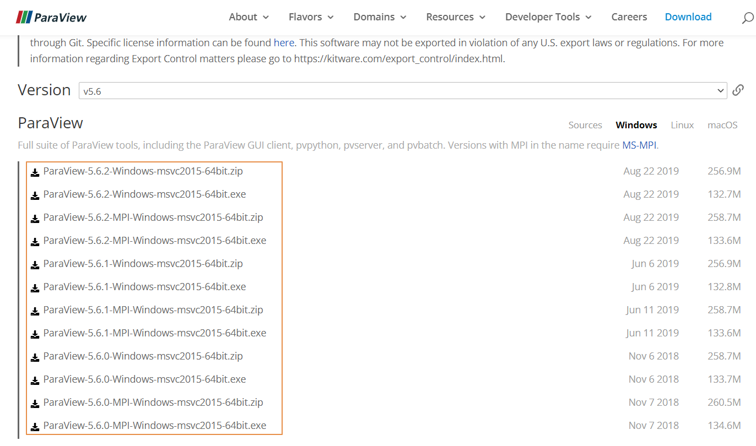The height and width of the screenshot is (446, 756).
Task: Expand the Developer Tools menu
Action: pos(549,17)
